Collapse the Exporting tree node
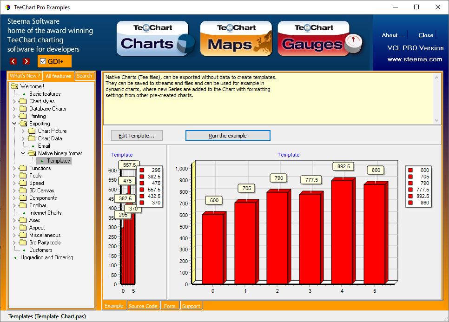The height and width of the screenshot is (322, 449). (14, 123)
